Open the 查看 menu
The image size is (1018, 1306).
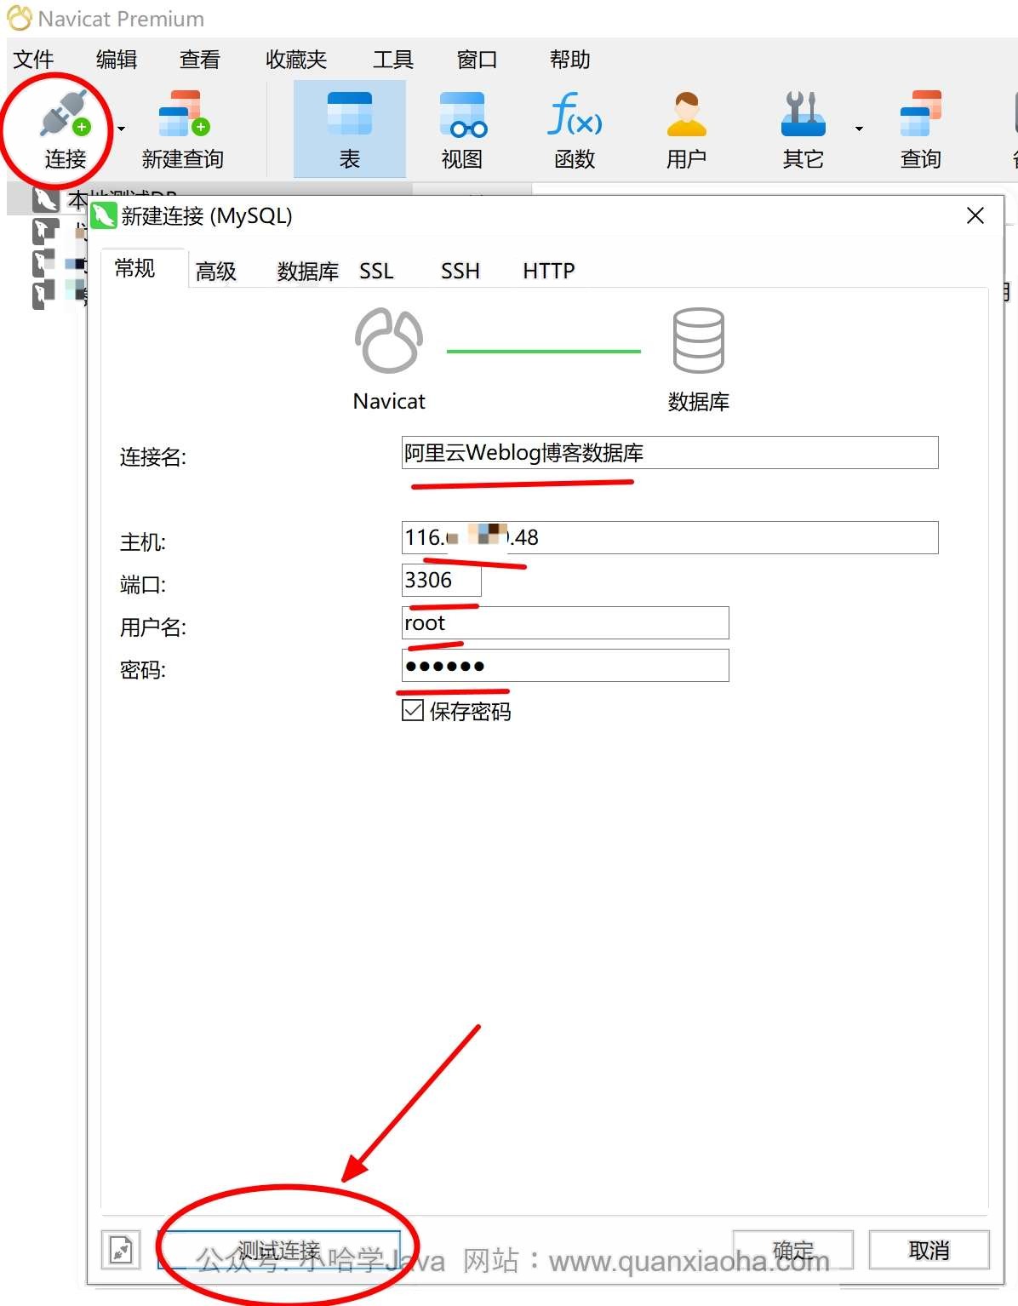(200, 60)
